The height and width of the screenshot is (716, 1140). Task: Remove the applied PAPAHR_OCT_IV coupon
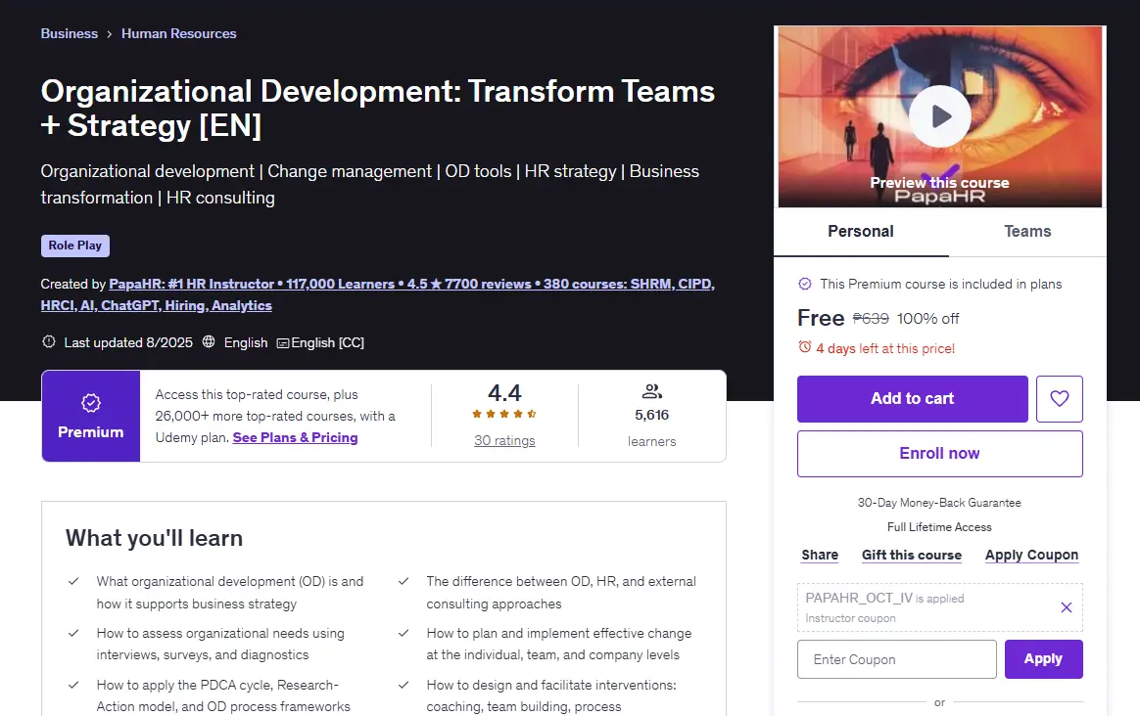[1066, 607]
